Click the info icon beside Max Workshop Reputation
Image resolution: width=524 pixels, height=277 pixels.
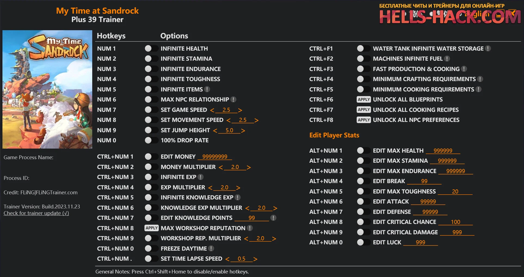pos(250,228)
